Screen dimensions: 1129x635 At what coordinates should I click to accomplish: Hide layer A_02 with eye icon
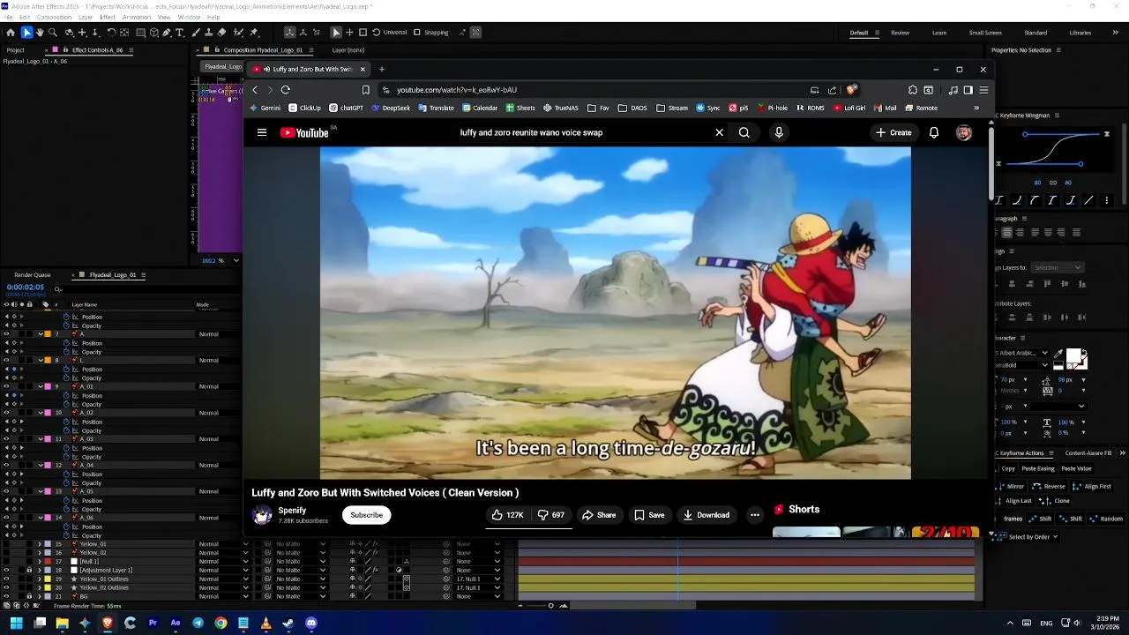tap(6, 413)
